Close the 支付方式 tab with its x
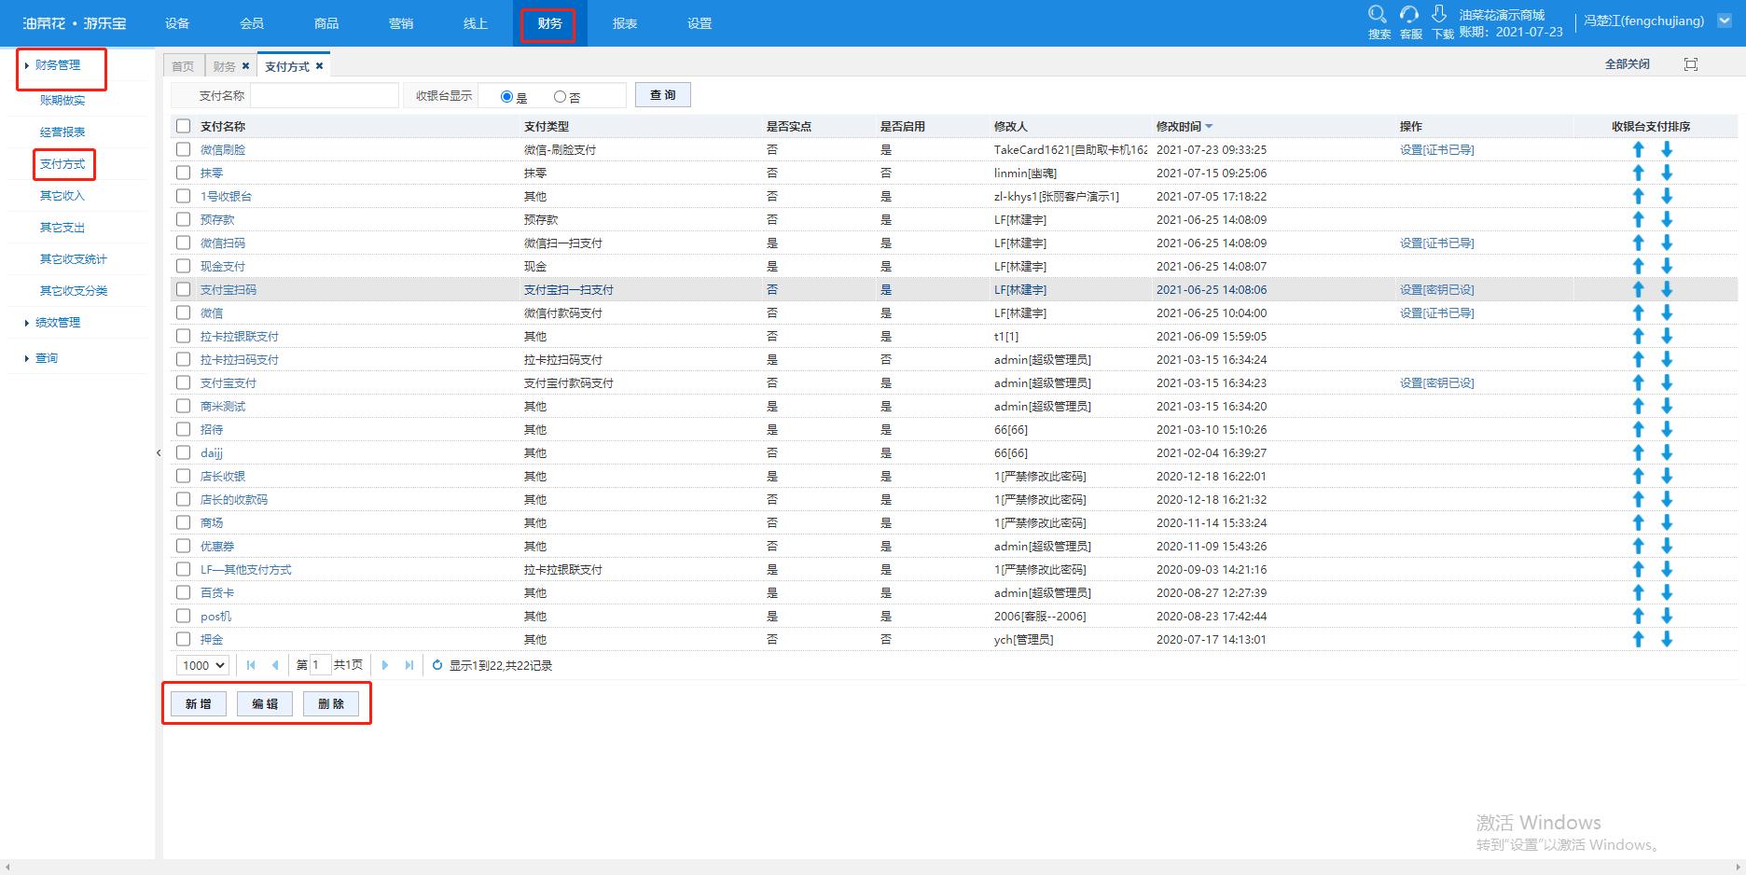1746x875 pixels. point(319,66)
